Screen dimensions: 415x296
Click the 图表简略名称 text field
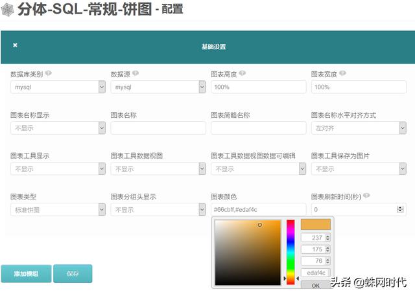point(259,128)
